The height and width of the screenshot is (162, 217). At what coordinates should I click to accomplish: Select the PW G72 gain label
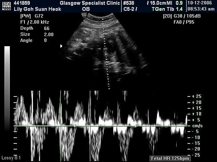[29, 16]
